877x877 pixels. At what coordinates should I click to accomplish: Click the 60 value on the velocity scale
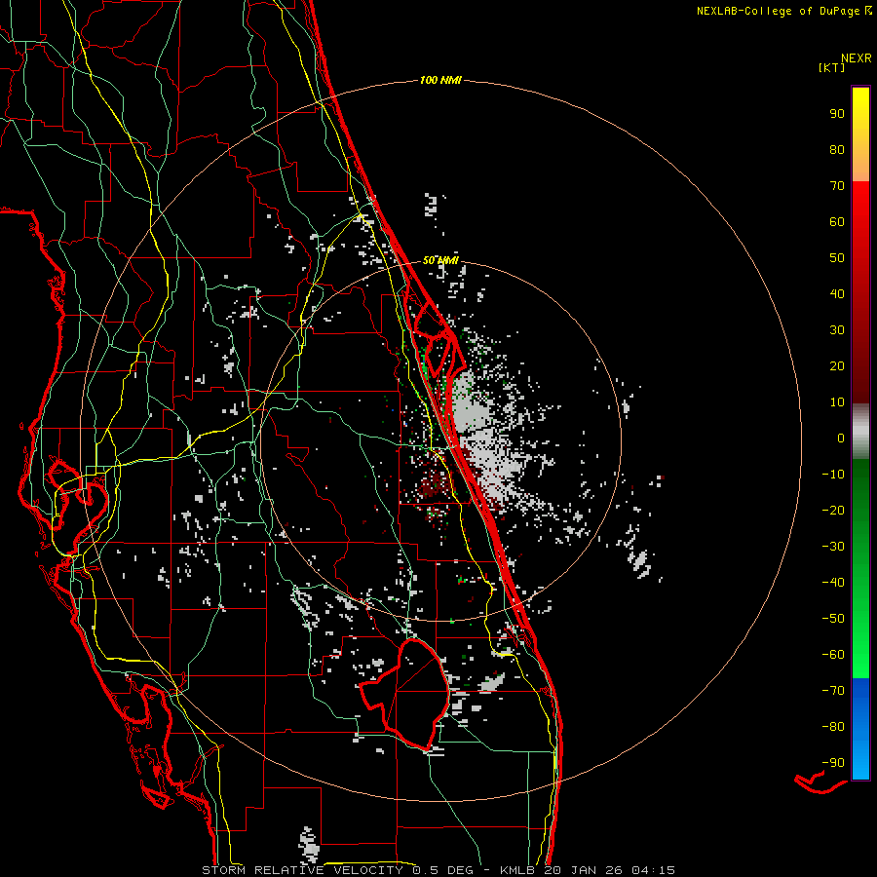pos(837,221)
